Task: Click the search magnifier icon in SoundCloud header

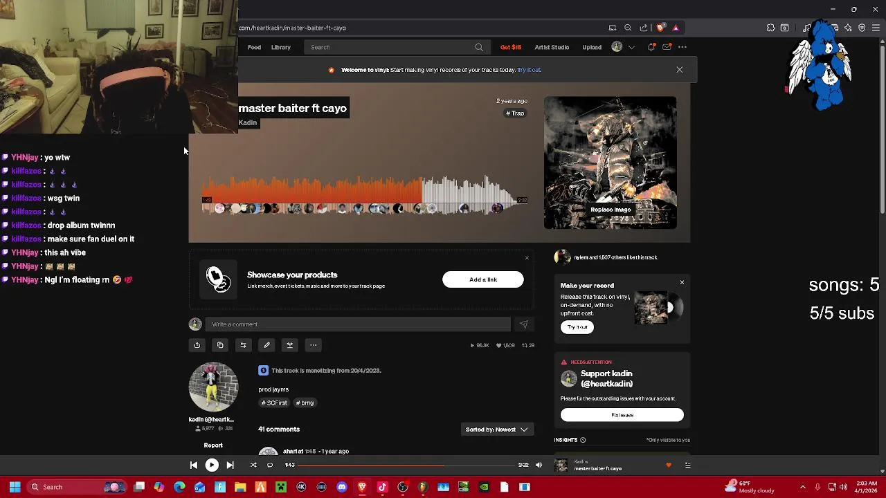Action: point(479,47)
